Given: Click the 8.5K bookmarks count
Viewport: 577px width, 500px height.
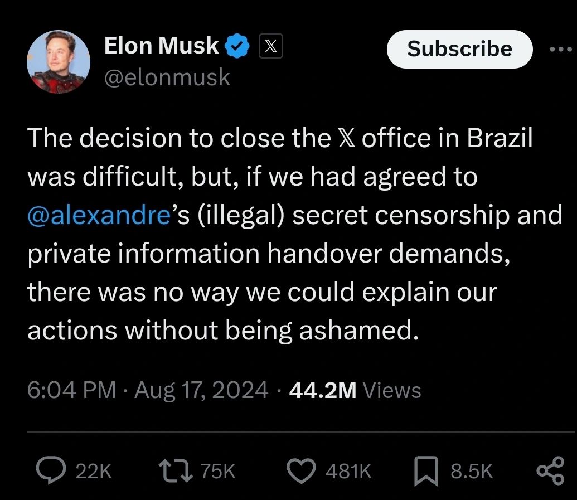Looking at the screenshot, I should pos(472,471).
